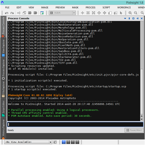This screenshot has width=145, height=145.
Task: Click the "Parallel processing enabled" green line
Action: [54, 110]
